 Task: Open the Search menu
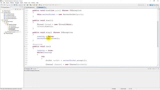21,3
